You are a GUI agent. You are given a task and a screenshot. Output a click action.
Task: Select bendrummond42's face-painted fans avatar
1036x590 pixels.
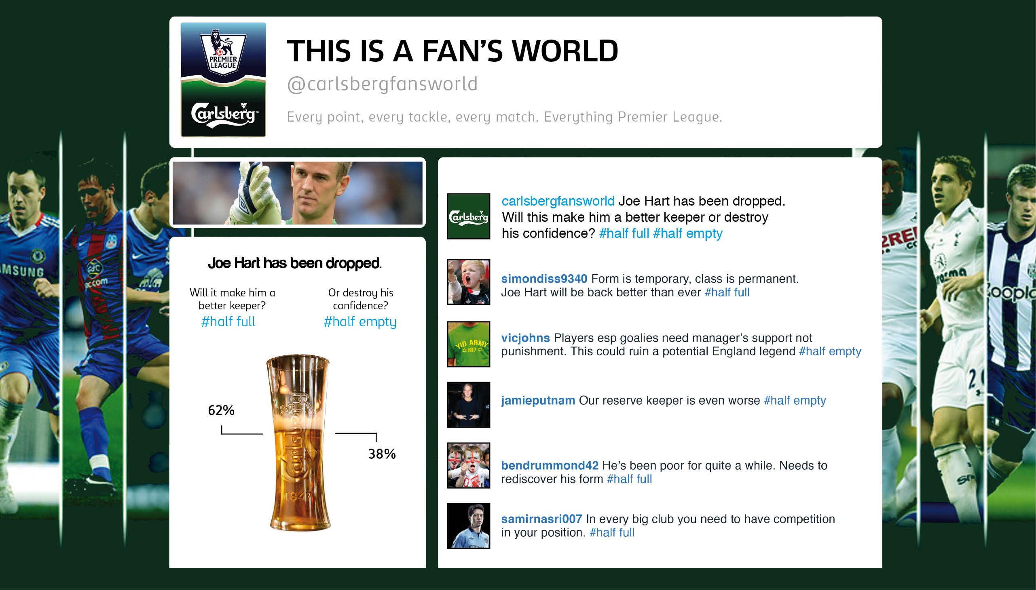pyautogui.click(x=469, y=465)
